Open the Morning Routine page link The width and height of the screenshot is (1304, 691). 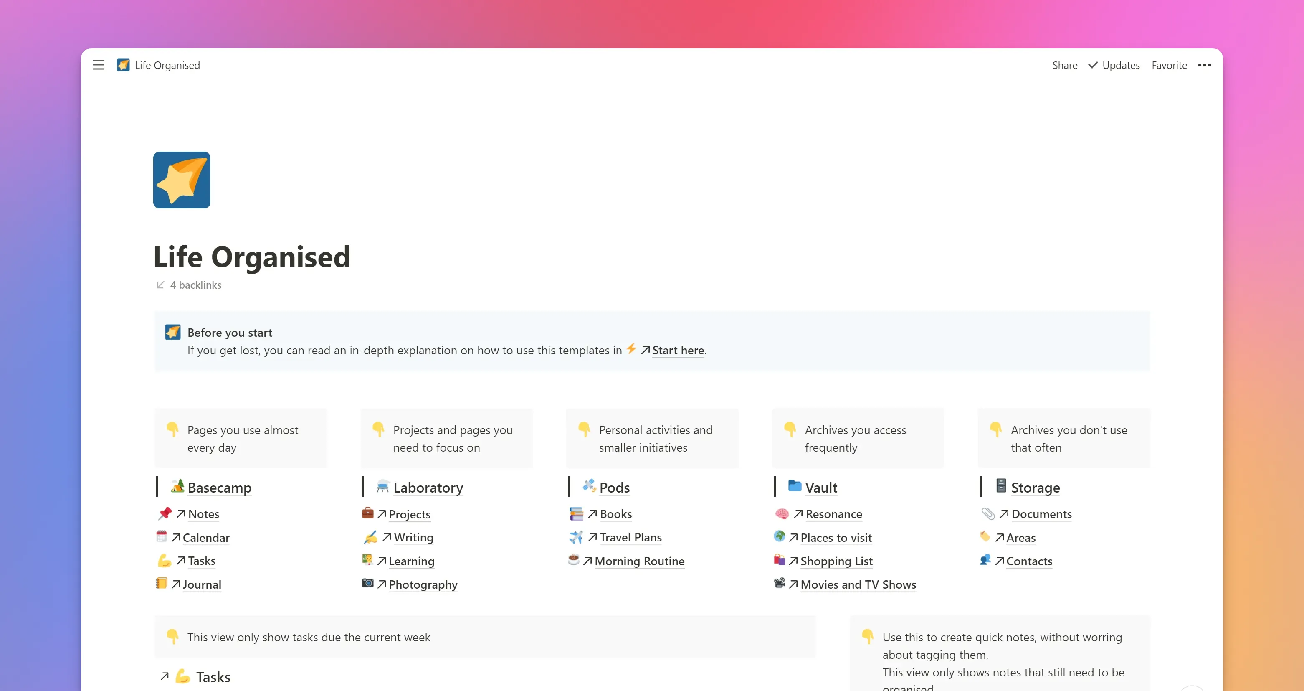coord(639,561)
